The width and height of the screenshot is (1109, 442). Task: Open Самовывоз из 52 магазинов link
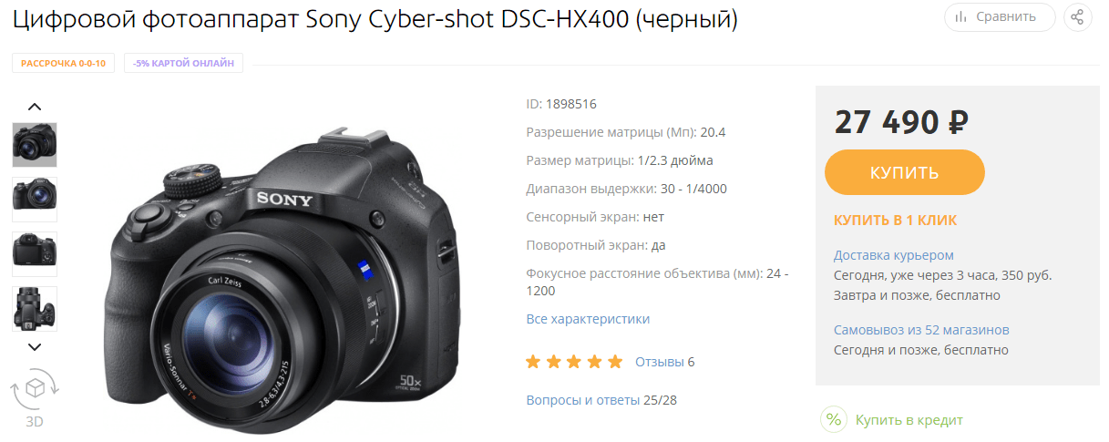(921, 330)
